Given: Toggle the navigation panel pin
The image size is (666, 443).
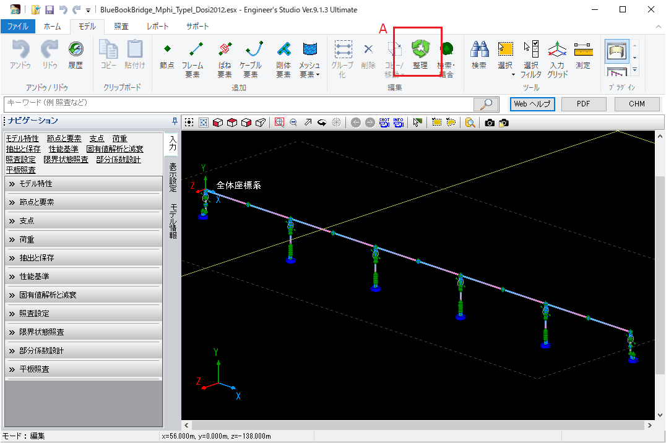Looking at the screenshot, I should [174, 121].
